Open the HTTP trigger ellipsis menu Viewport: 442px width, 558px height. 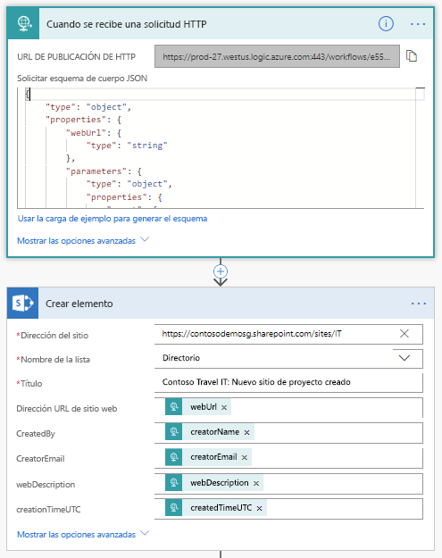coord(418,24)
